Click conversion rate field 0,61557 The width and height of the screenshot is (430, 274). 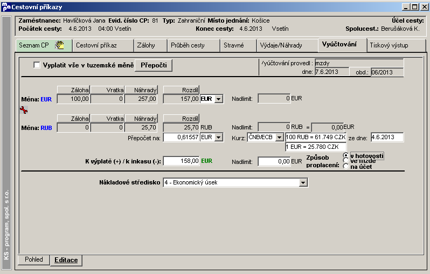[181, 137]
